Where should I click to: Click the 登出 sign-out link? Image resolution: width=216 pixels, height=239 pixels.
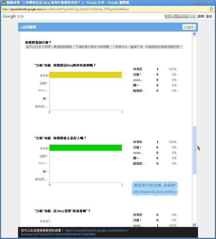(x=209, y=16)
